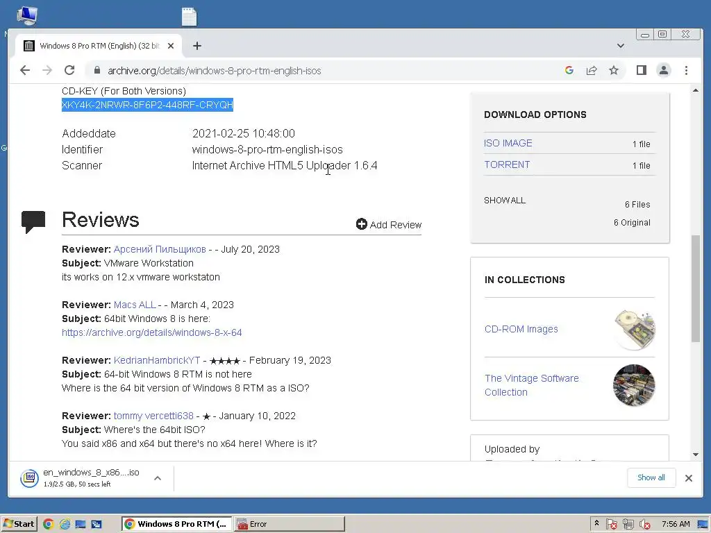Click the rightmost system tray monitor icon
711x533 pixels.
pos(704,524)
